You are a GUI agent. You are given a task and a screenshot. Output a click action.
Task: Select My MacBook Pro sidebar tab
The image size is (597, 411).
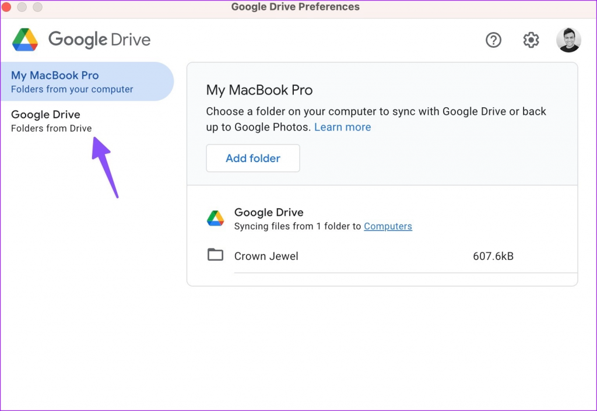(87, 82)
